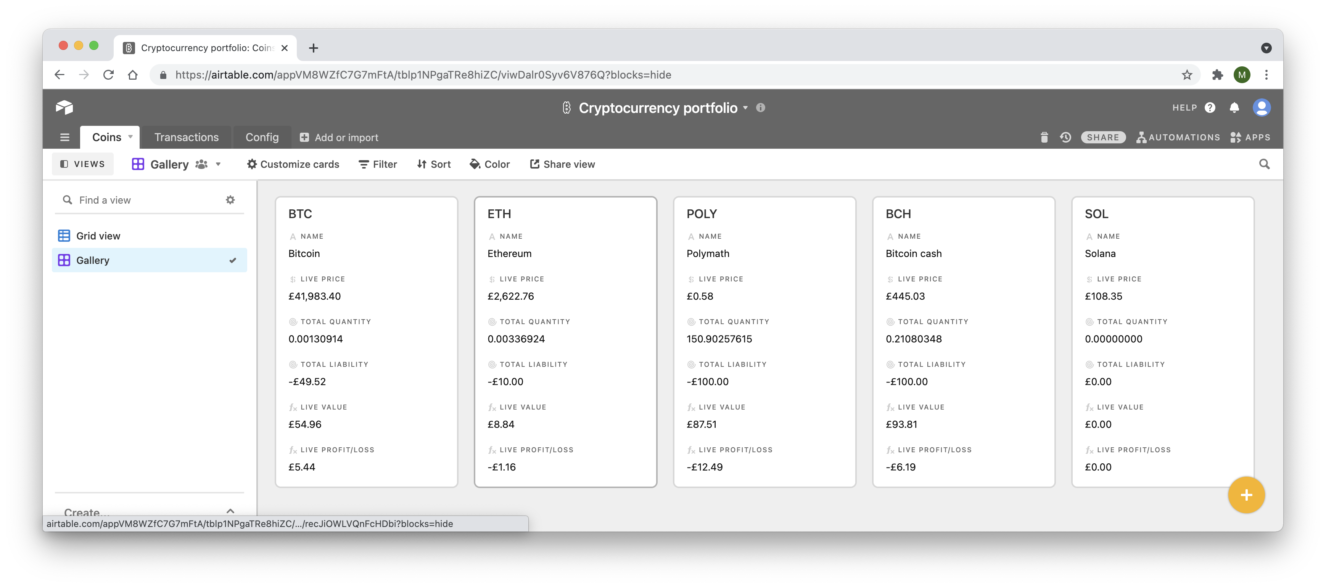1326x588 pixels.
Task: Click the collaborators icon next to Gallery
Action: 201,164
